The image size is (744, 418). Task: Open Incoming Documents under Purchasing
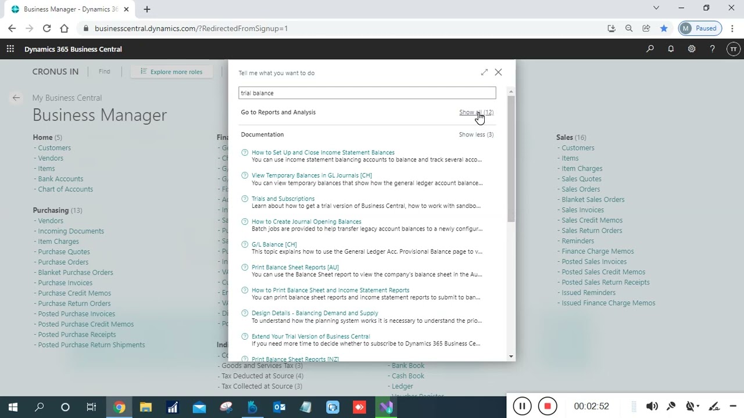[71, 231]
